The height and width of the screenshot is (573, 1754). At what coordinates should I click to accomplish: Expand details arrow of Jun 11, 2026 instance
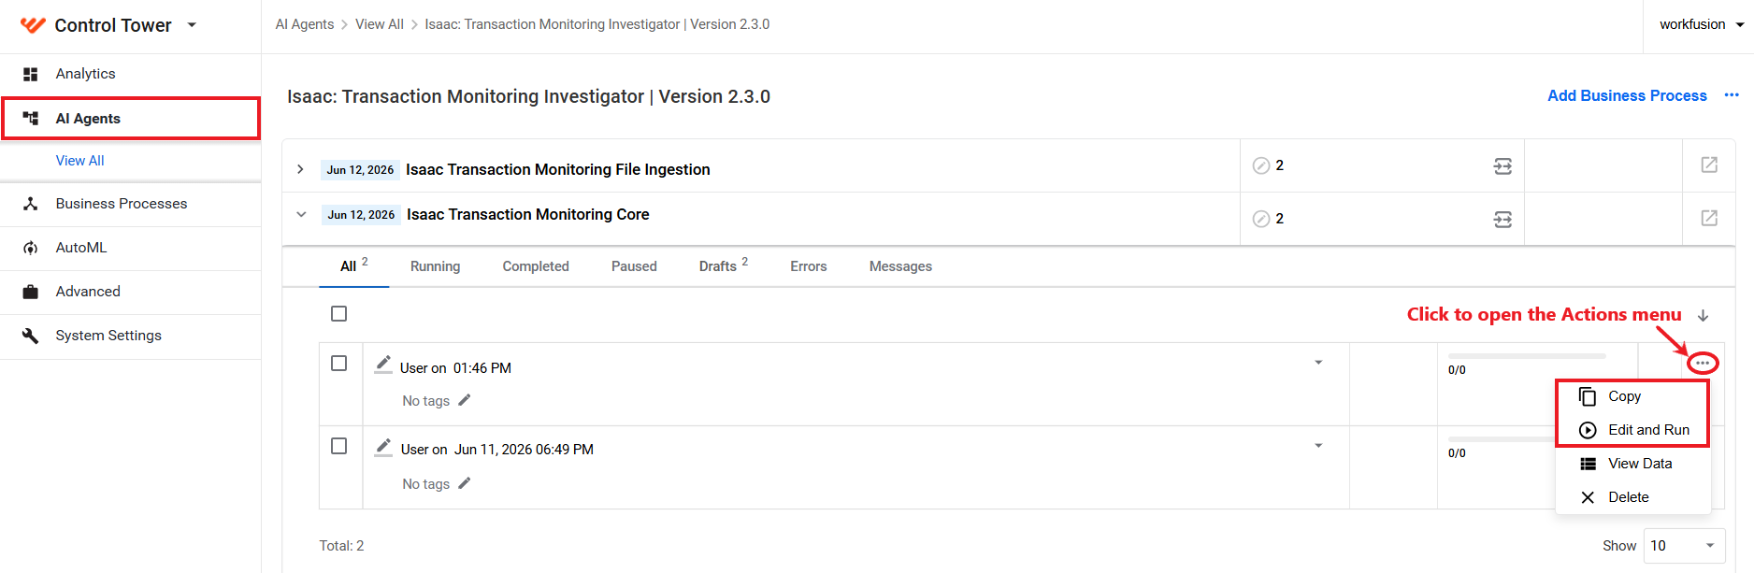point(1318,446)
